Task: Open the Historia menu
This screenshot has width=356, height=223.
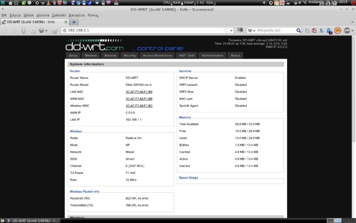Action: (x=43, y=15)
